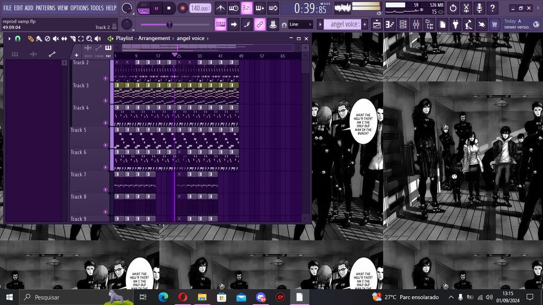Open the piano roll view

(390, 24)
